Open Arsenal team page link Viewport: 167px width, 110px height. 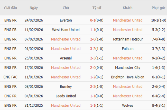tap(66, 58)
